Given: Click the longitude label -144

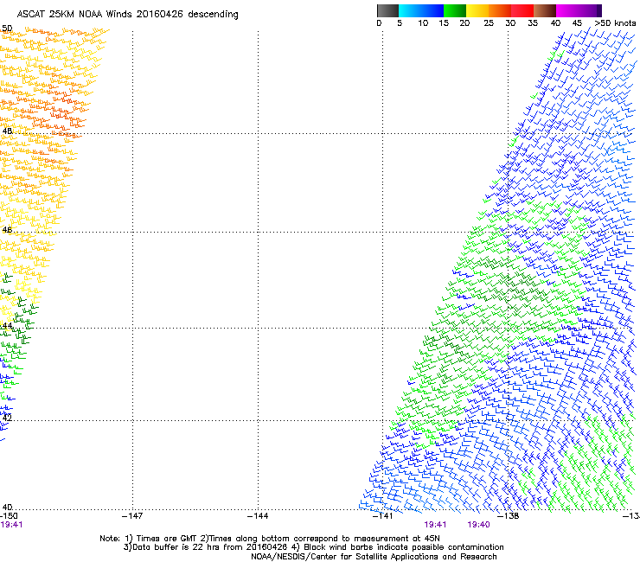Looking at the screenshot, I should click(x=258, y=516).
